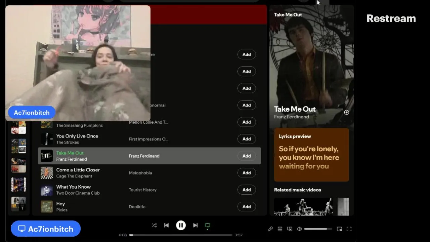Add Take Me Out to liked songs

point(347,112)
